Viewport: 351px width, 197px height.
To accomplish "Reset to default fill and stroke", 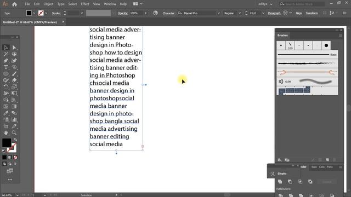I will (4, 151).
